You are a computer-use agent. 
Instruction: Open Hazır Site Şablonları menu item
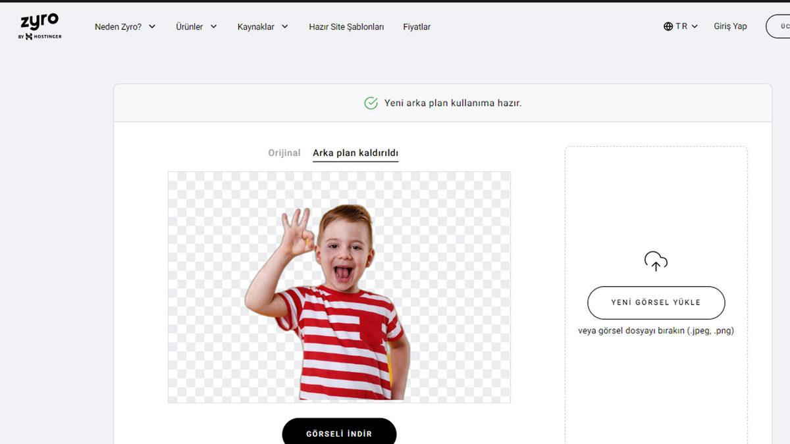pyautogui.click(x=346, y=27)
